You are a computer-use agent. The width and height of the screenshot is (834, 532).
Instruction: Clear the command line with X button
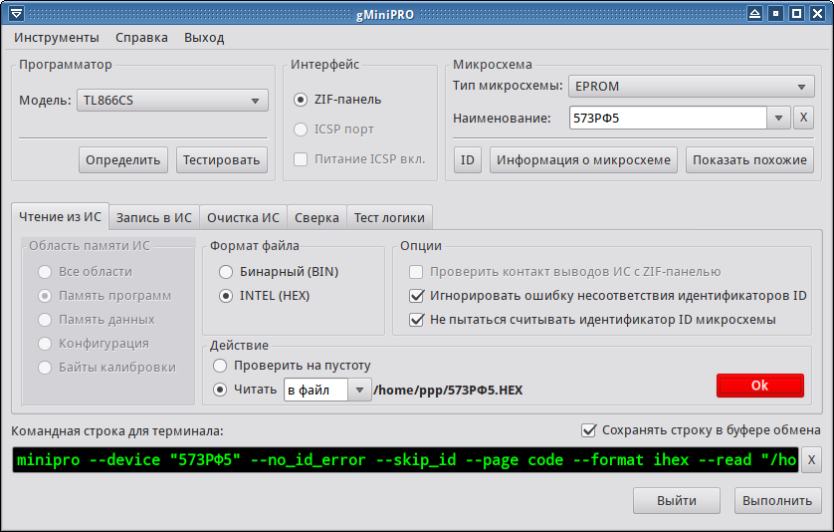(x=811, y=459)
